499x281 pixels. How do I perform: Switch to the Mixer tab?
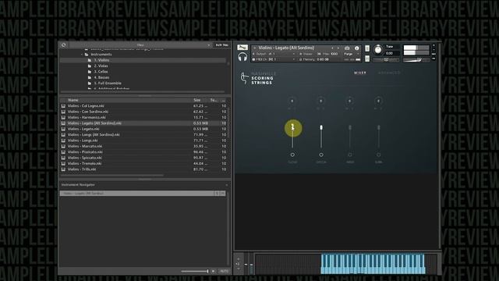coord(360,73)
